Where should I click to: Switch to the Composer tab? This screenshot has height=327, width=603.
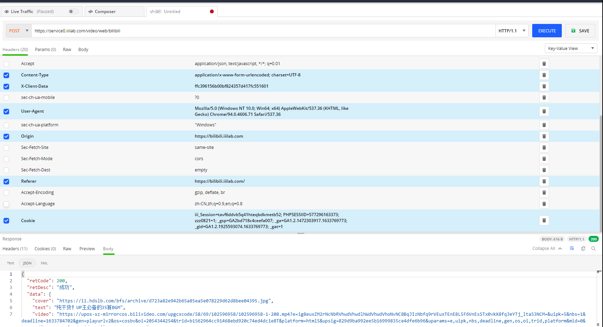point(105,11)
